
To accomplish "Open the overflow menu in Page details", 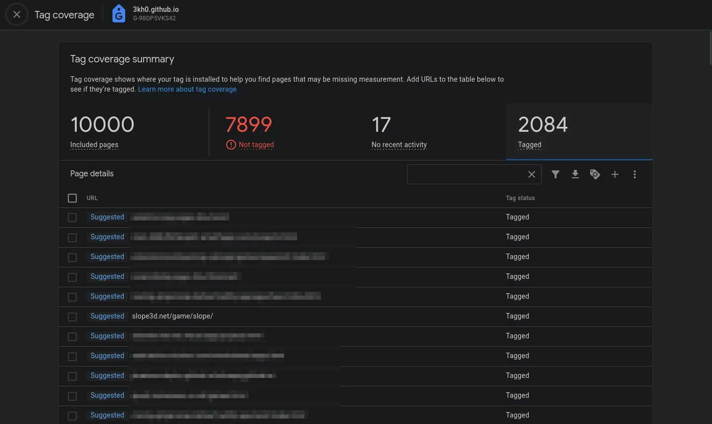I will pyautogui.click(x=635, y=174).
